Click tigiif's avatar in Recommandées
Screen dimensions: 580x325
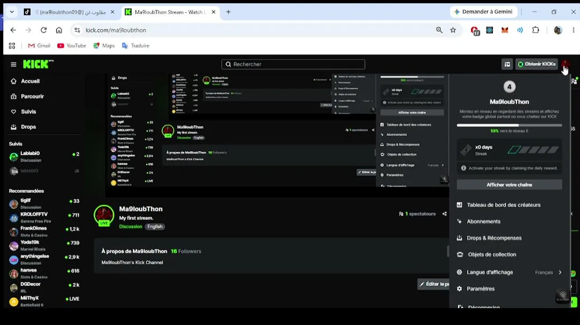14,204
